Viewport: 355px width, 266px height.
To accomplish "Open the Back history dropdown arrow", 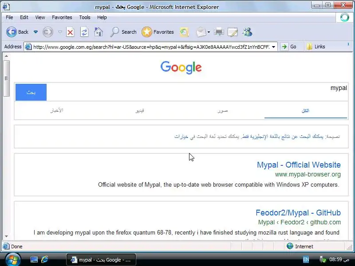I will [35, 32].
